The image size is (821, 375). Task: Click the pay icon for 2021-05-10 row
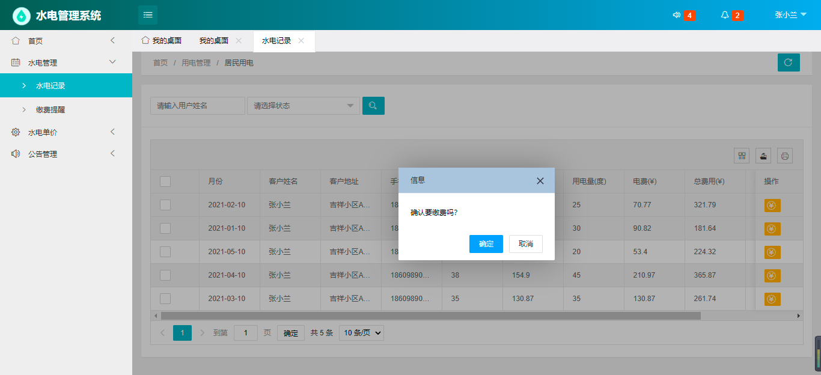point(772,252)
